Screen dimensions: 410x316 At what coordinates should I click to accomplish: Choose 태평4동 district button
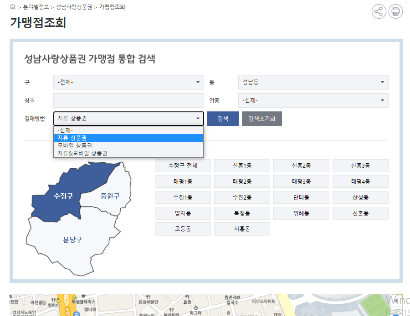pos(361,181)
